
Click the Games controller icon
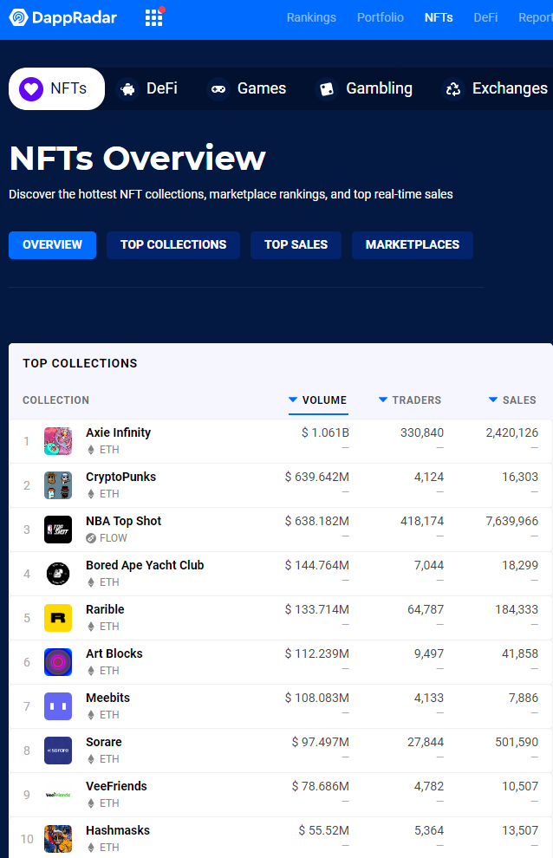218,88
